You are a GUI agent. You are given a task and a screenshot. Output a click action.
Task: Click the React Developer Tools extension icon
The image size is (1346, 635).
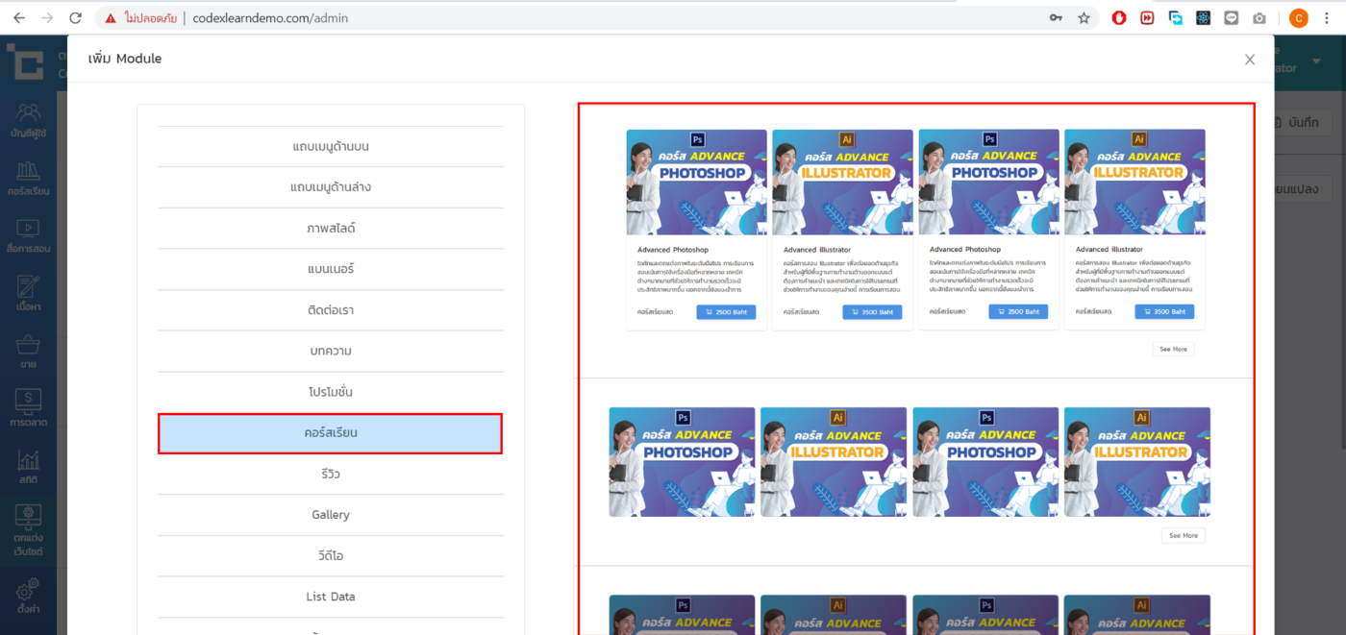coord(1203,18)
